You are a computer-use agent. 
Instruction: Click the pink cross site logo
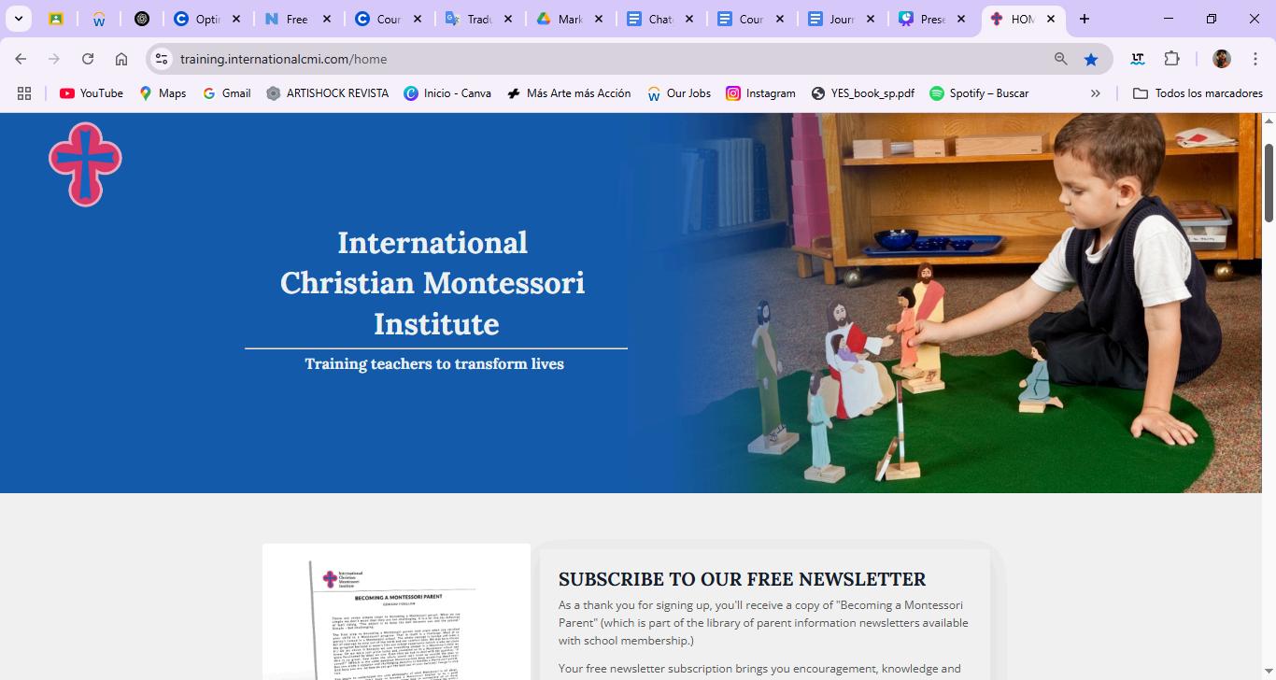pos(85,164)
